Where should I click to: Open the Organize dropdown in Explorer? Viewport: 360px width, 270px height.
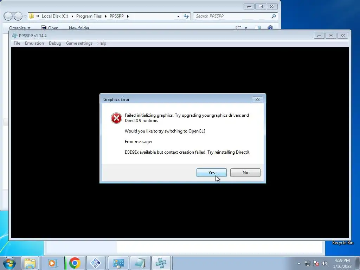coord(20,28)
